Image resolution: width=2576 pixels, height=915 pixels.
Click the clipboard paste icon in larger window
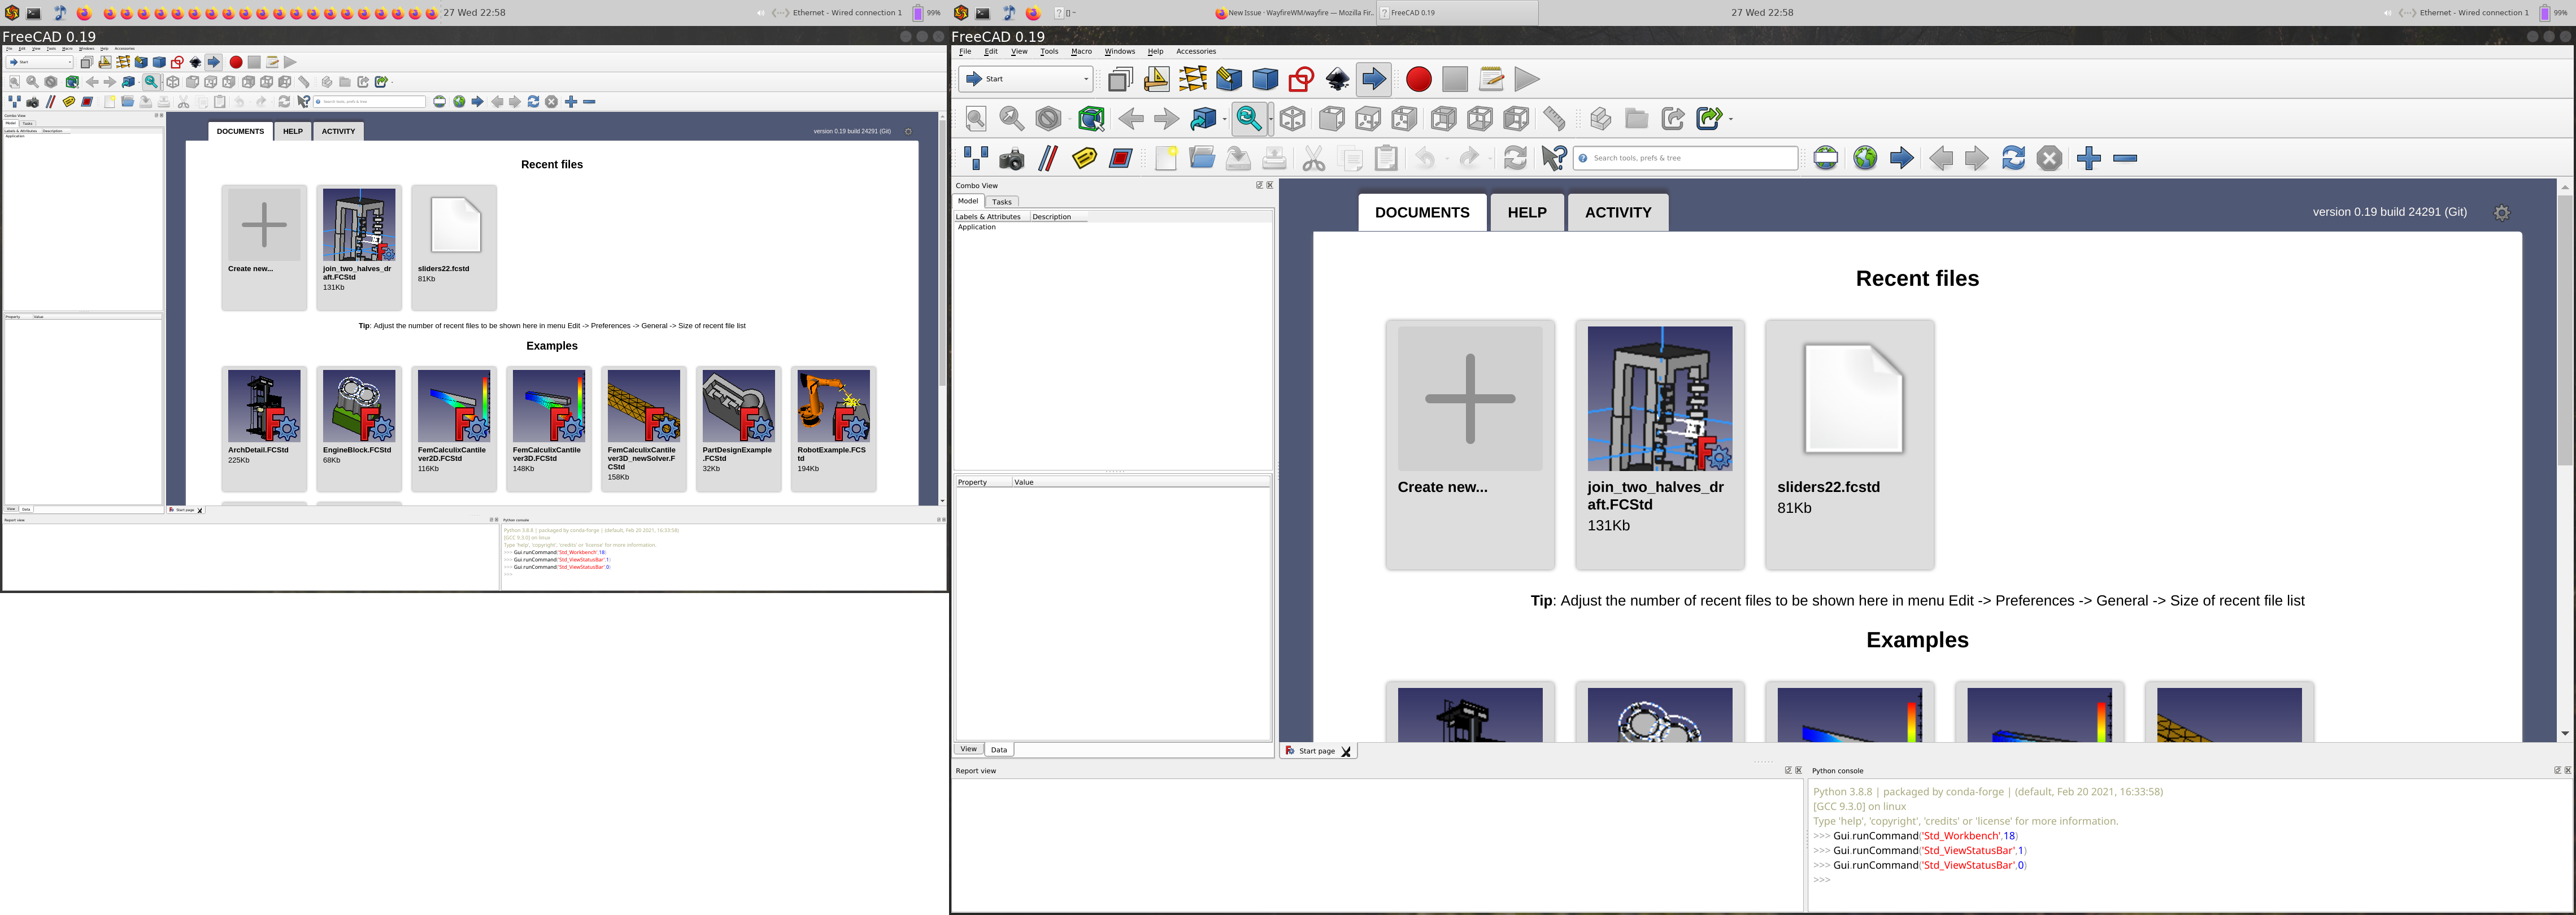click(1386, 158)
